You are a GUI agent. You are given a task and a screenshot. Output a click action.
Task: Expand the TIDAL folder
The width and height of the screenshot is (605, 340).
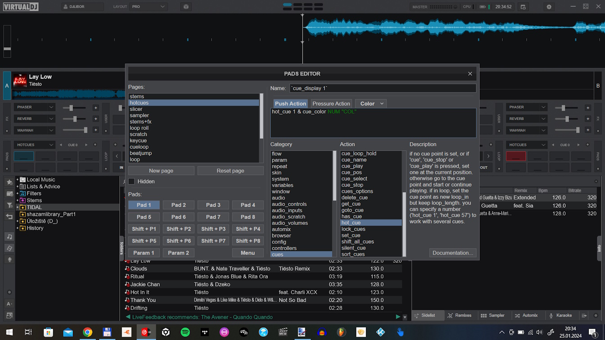18,207
